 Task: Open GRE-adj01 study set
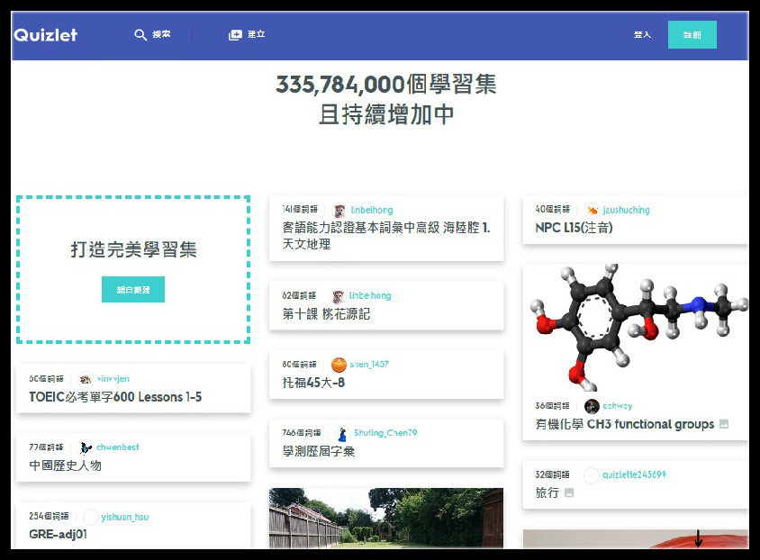tap(59, 534)
